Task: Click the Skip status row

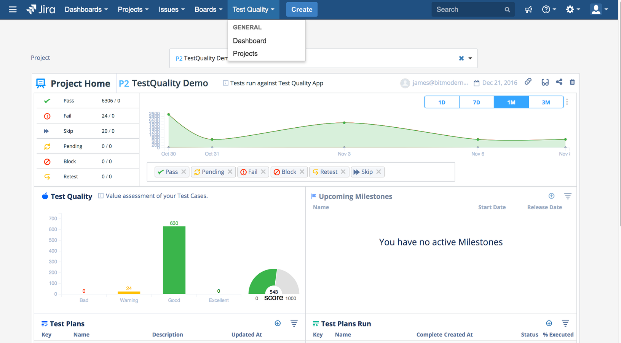Action: click(x=88, y=131)
